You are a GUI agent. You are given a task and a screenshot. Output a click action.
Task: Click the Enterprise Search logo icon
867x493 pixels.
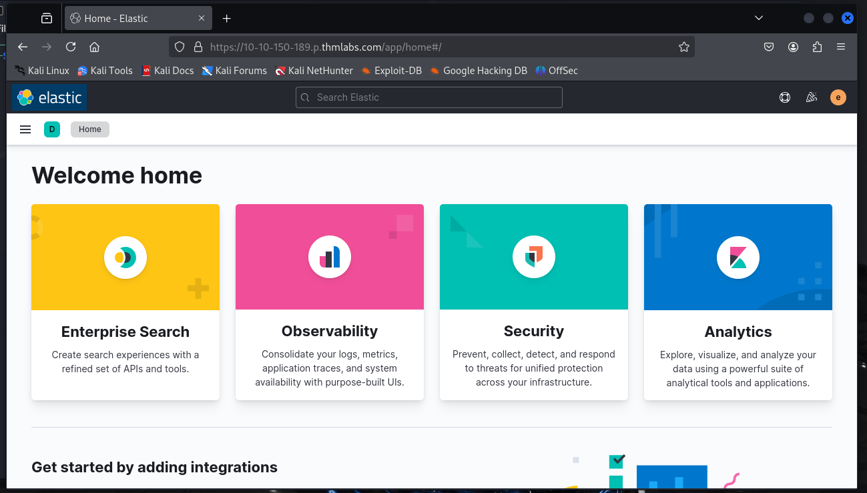[125, 257]
